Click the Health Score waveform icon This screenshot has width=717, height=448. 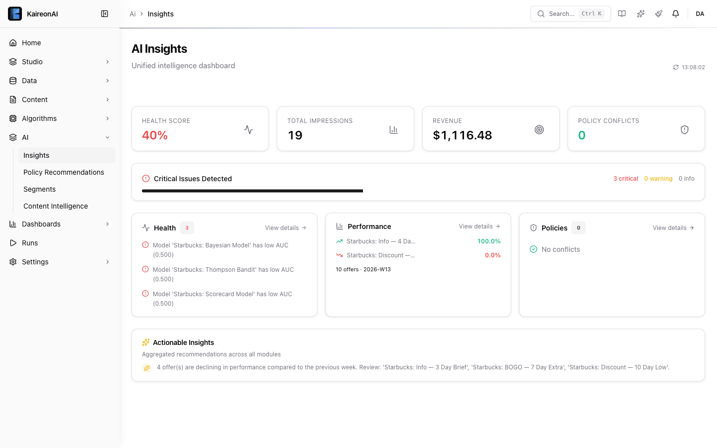pyautogui.click(x=248, y=129)
